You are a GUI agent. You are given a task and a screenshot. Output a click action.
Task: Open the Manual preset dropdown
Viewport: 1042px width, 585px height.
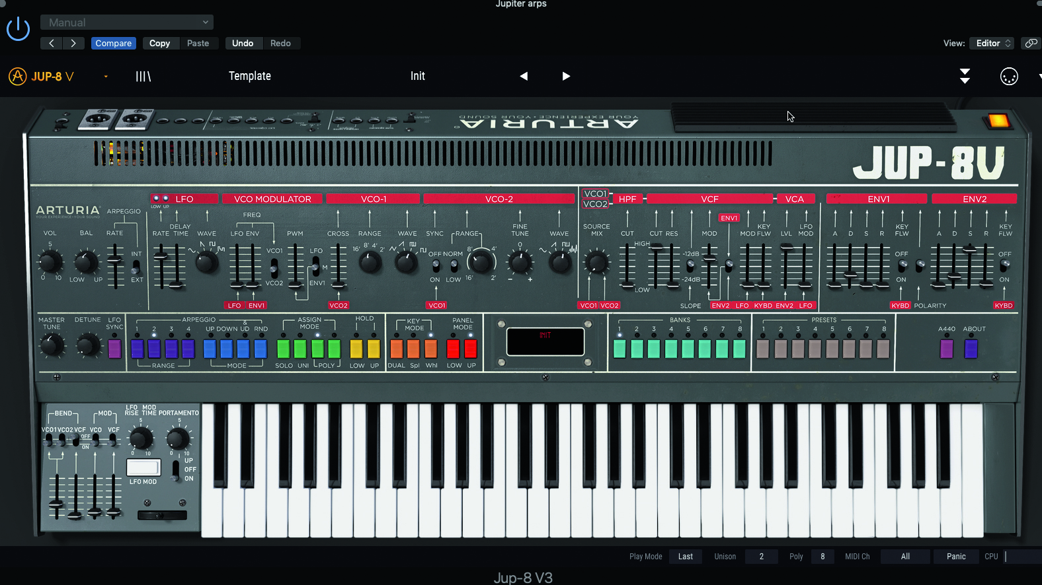pyautogui.click(x=127, y=22)
